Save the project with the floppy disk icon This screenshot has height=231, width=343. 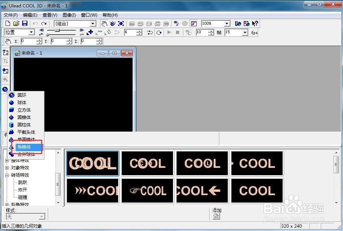pyautogui.click(x=25, y=23)
